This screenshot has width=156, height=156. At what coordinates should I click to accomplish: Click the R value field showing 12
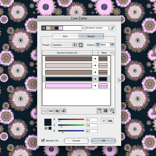pos(92,120)
